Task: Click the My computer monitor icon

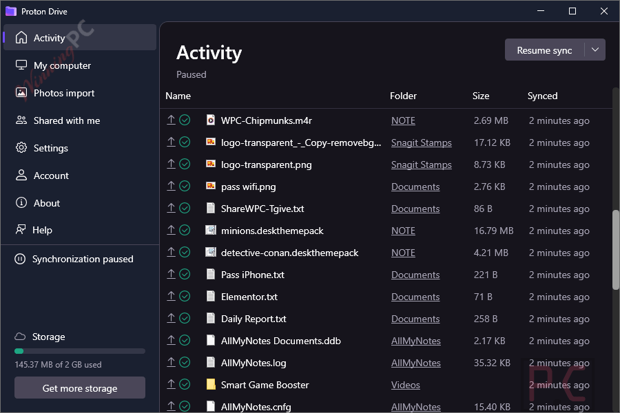Action: (x=21, y=65)
